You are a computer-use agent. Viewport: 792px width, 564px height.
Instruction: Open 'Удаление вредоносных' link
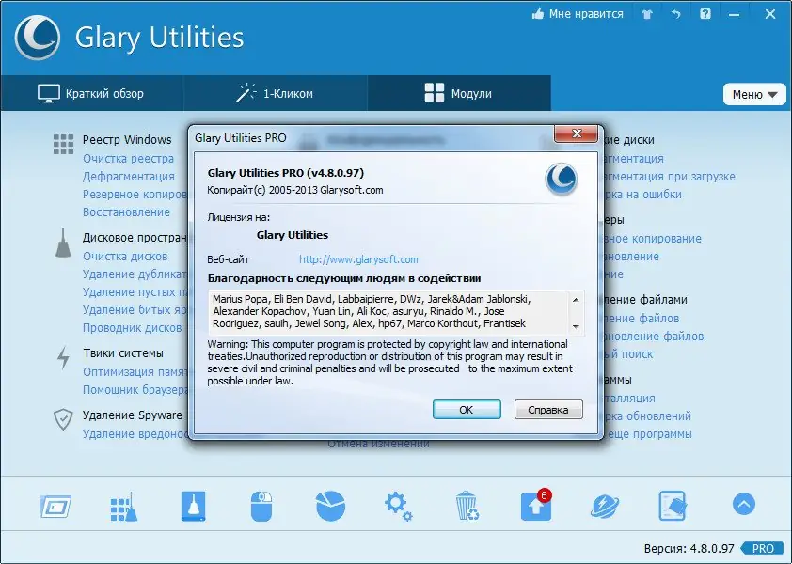(135, 434)
